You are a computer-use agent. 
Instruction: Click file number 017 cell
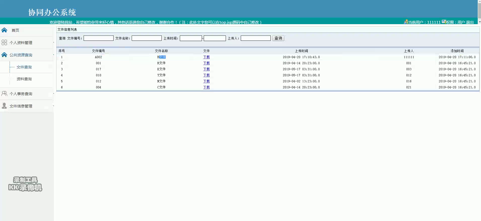click(98, 69)
